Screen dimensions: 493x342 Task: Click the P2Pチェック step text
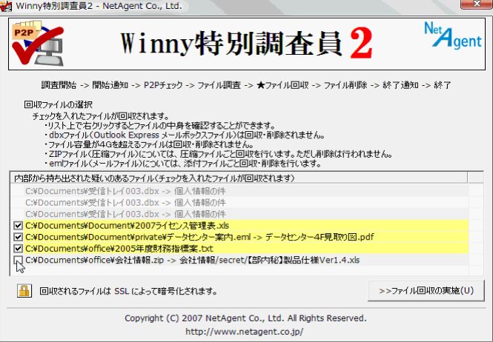(x=163, y=85)
